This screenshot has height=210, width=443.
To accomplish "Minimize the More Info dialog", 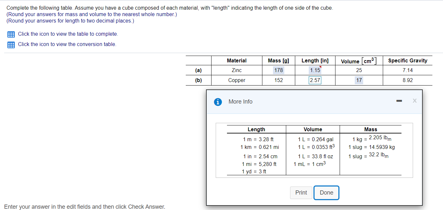I will coord(399,101).
